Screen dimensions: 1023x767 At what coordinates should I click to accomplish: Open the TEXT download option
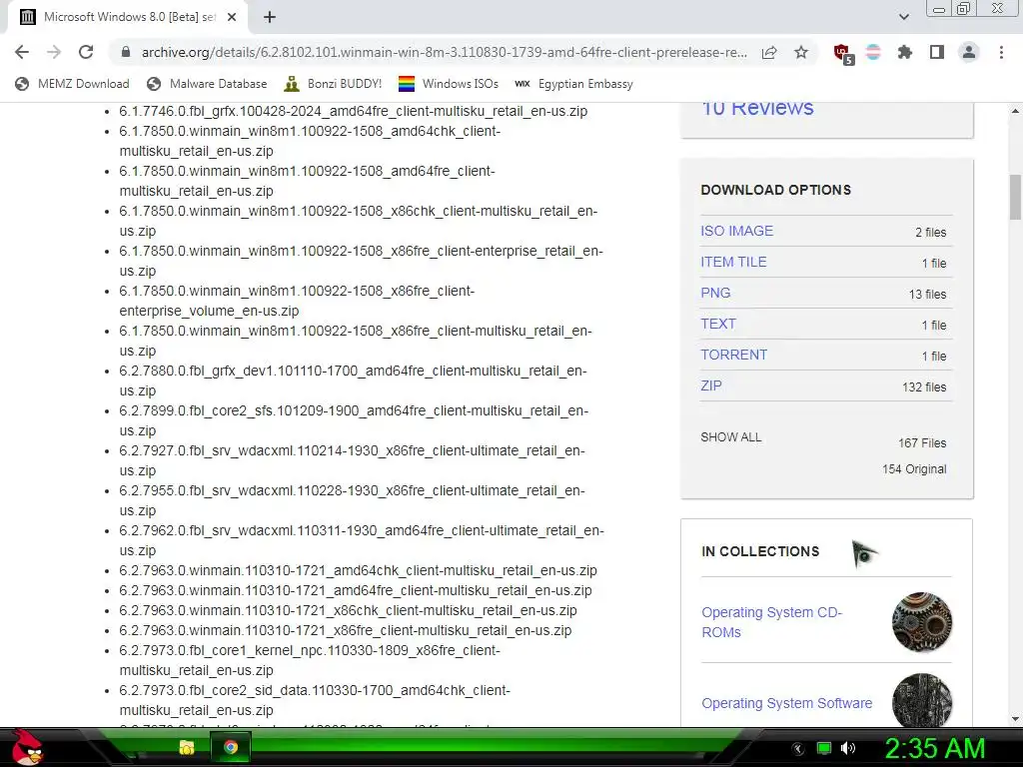718,324
